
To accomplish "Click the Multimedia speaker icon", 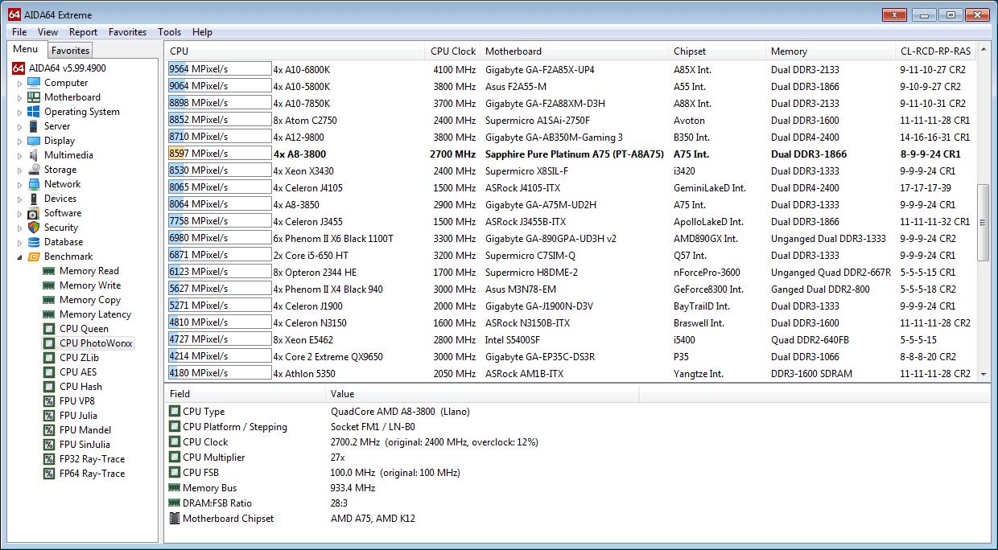I will [34, 155].
